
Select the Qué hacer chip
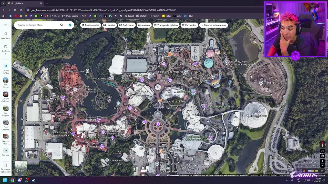pos(127,25)
